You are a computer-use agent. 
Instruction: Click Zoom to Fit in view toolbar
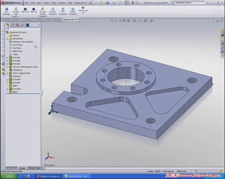(x=112, y=21)
